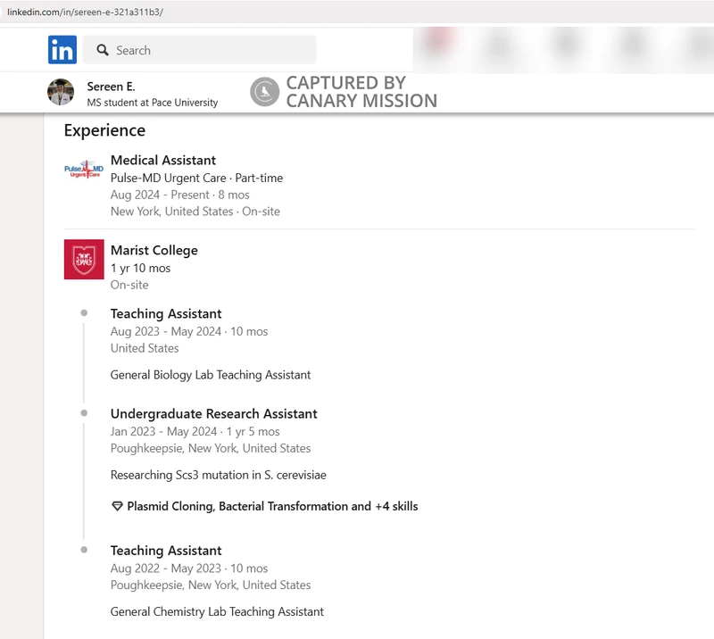Click the Marist College name heading
This screenshot has width=714, height=639.
(154, 251)
